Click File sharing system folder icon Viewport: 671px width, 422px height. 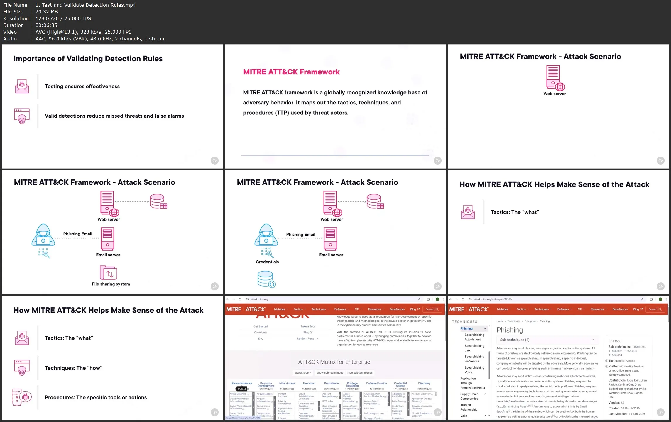(109, 273)
